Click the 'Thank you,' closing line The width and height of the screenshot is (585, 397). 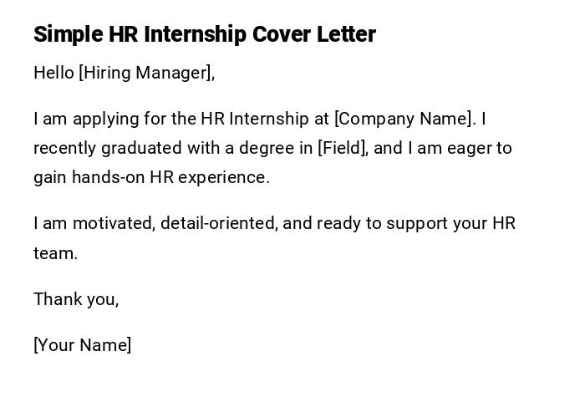point(76,299)
